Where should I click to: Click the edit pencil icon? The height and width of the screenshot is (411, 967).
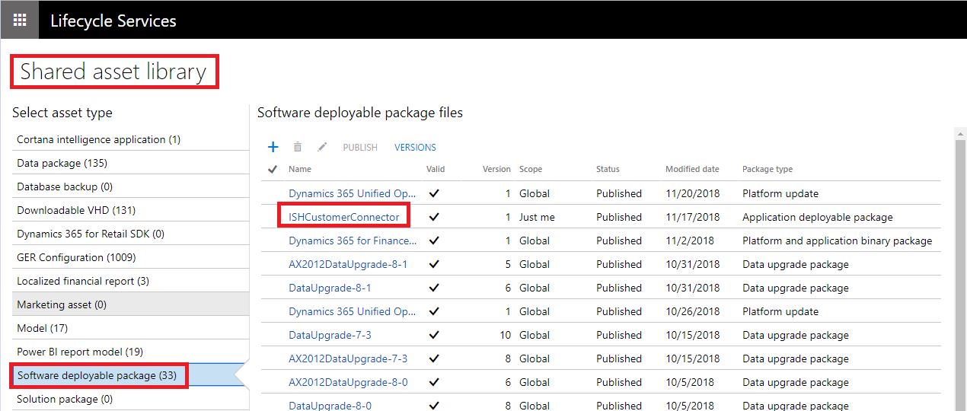322,147
